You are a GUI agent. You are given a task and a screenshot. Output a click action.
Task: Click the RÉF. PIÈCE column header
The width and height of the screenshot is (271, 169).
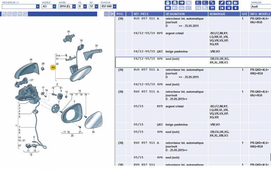pos(148,14)
